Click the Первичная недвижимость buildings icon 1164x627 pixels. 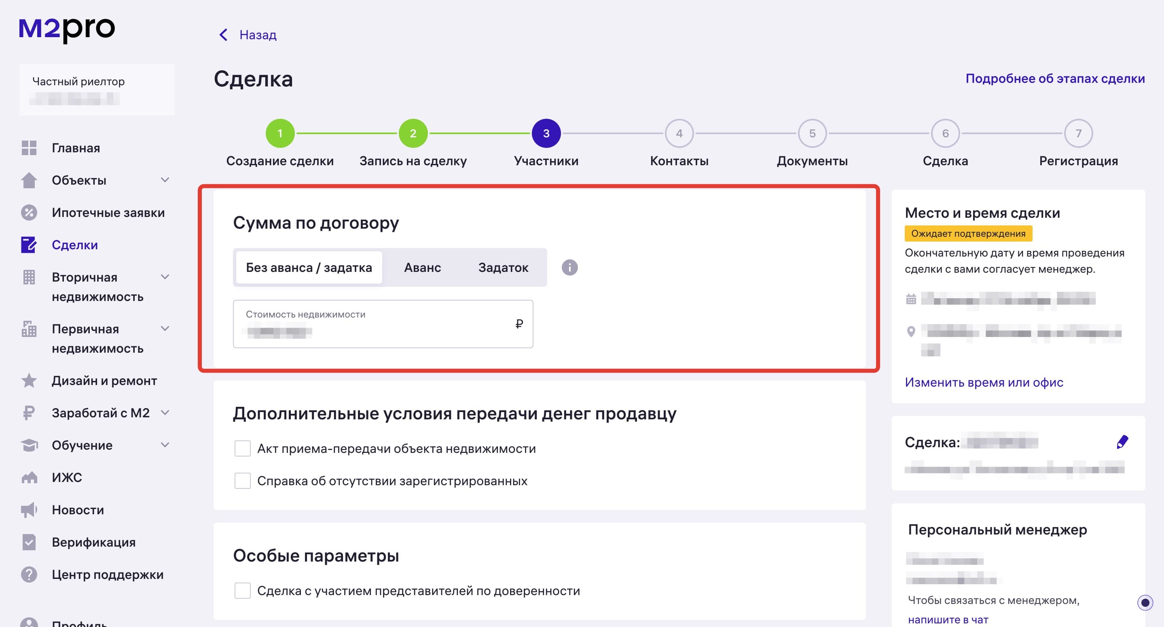tap(29, 328)
